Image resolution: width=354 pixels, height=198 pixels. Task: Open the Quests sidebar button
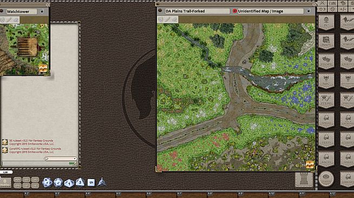(347, 61)
